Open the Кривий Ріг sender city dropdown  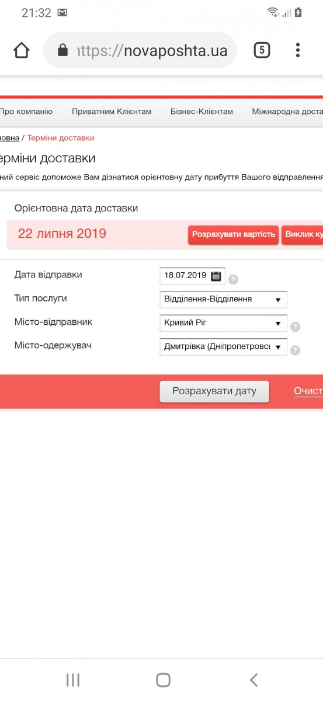(x=223, y=322)
